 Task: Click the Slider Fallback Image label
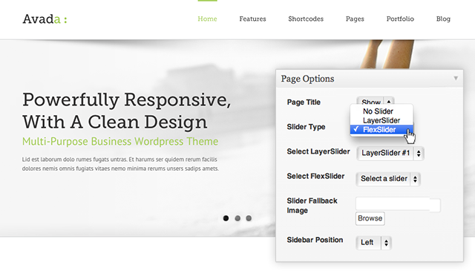point(312,206)
